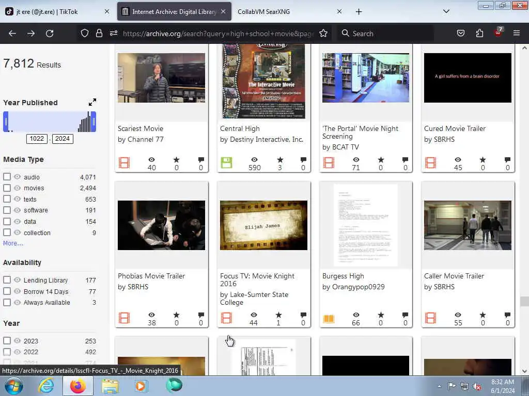Open the Burgess High title link
The width and height of the screenshot is (529, 396).
[x=343, y=276]
